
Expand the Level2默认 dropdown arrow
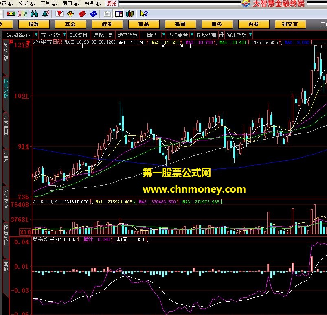[36, 35]
